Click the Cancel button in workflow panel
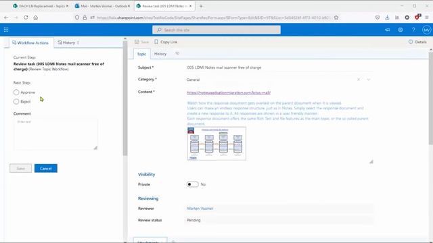 [x=46, y=168]
